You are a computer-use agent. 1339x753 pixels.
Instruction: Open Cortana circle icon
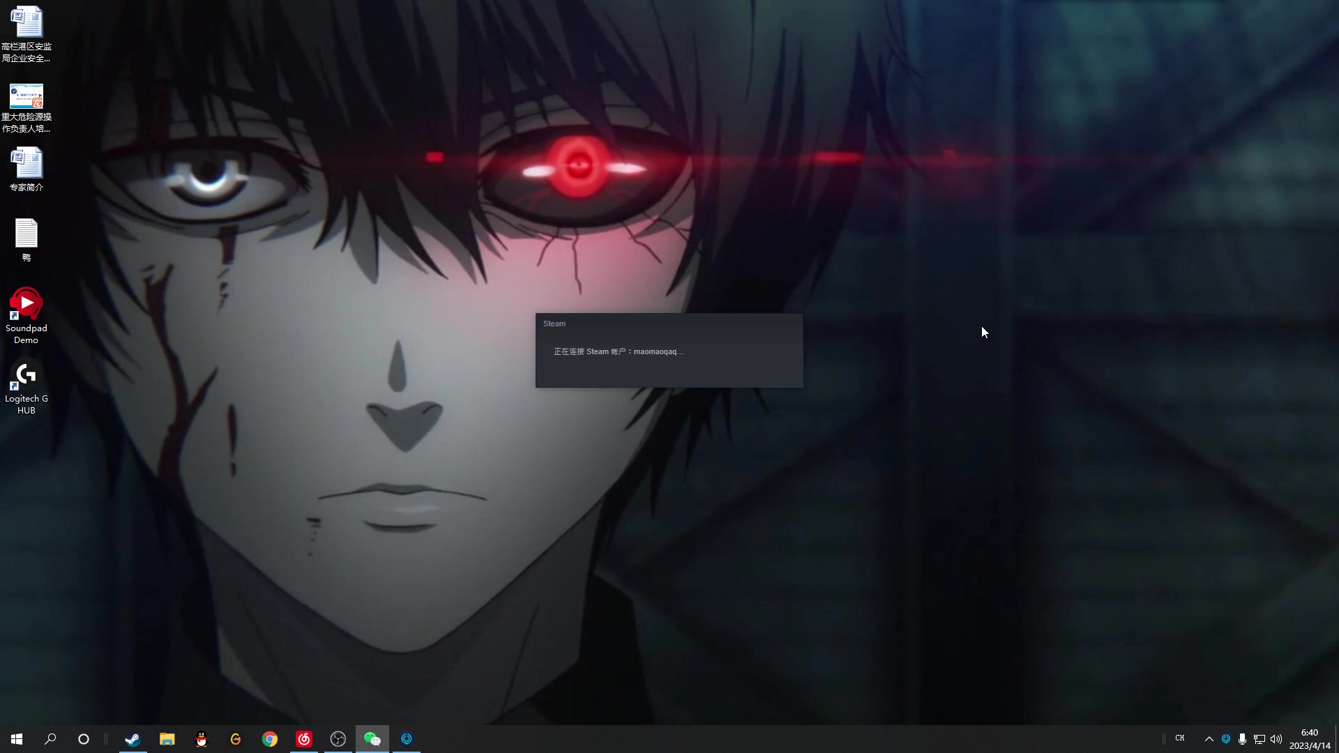(84, 739)
